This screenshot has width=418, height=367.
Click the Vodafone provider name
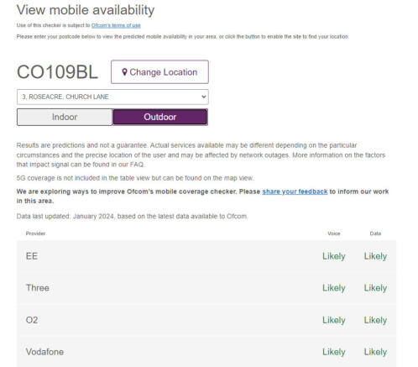(44, 352)
